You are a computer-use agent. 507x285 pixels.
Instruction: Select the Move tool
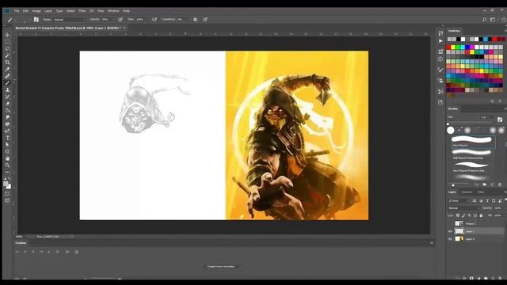7,35
